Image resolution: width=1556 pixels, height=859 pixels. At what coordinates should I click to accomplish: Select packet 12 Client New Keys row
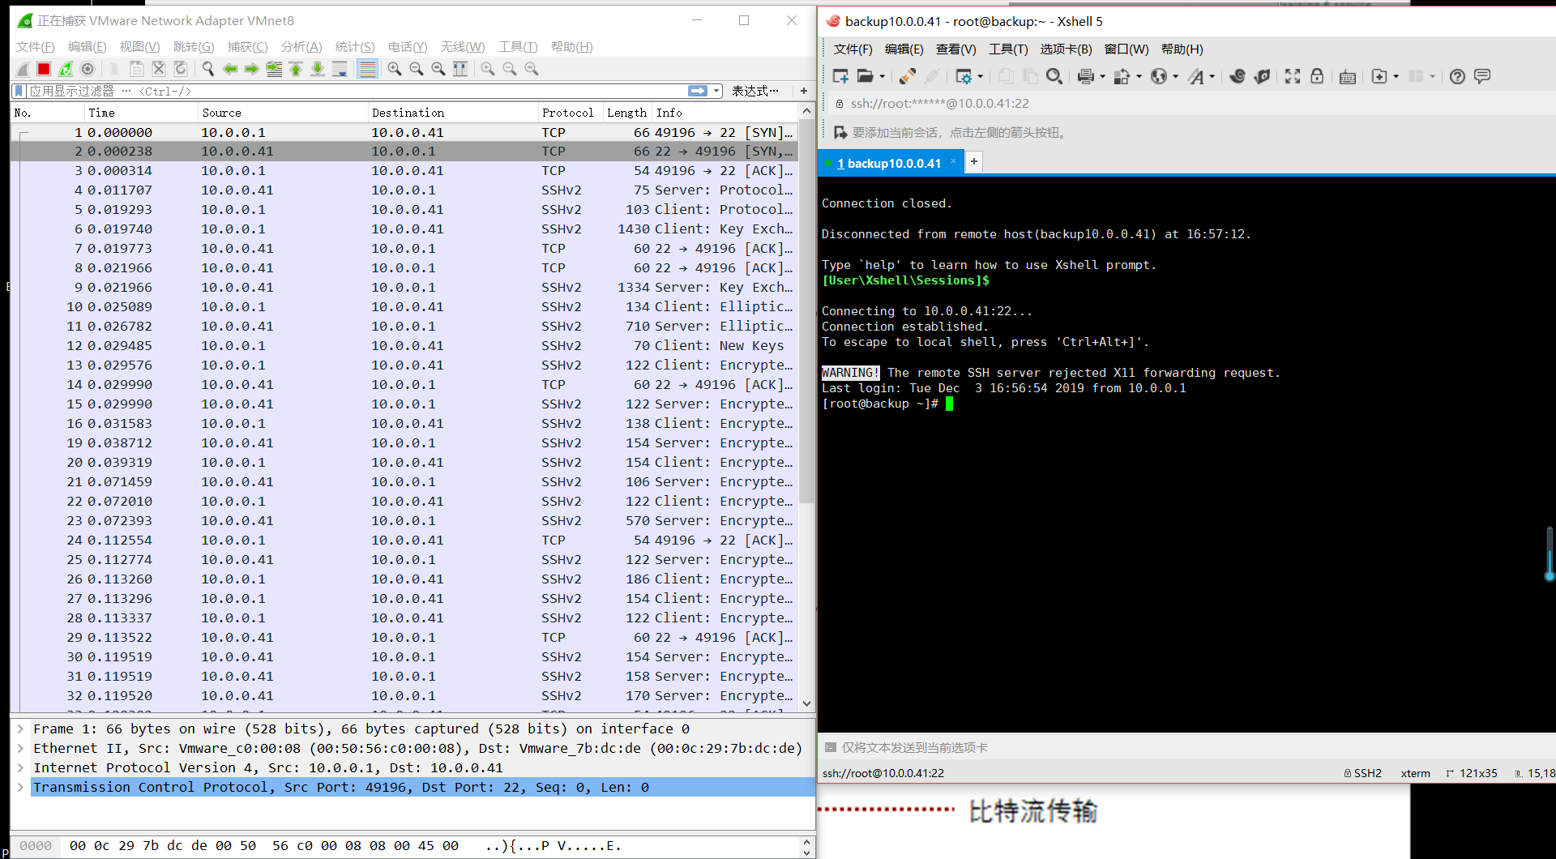[x=404, y=345]
